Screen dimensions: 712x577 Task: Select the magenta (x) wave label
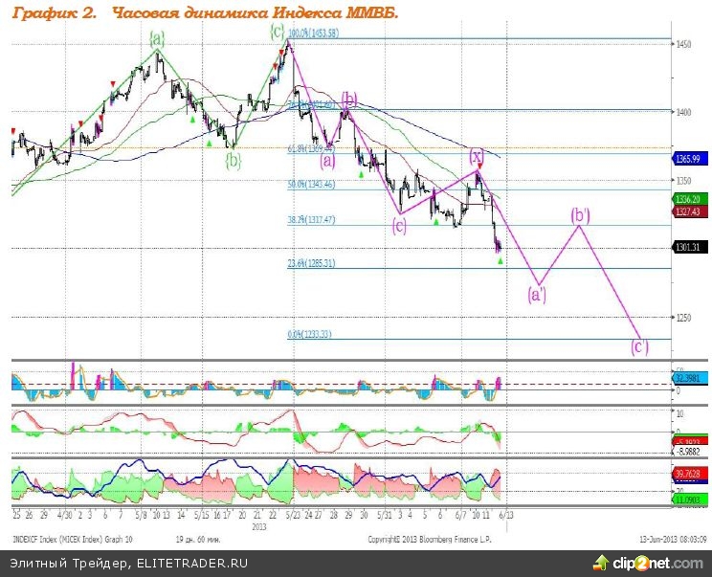[x=476, y=154]
